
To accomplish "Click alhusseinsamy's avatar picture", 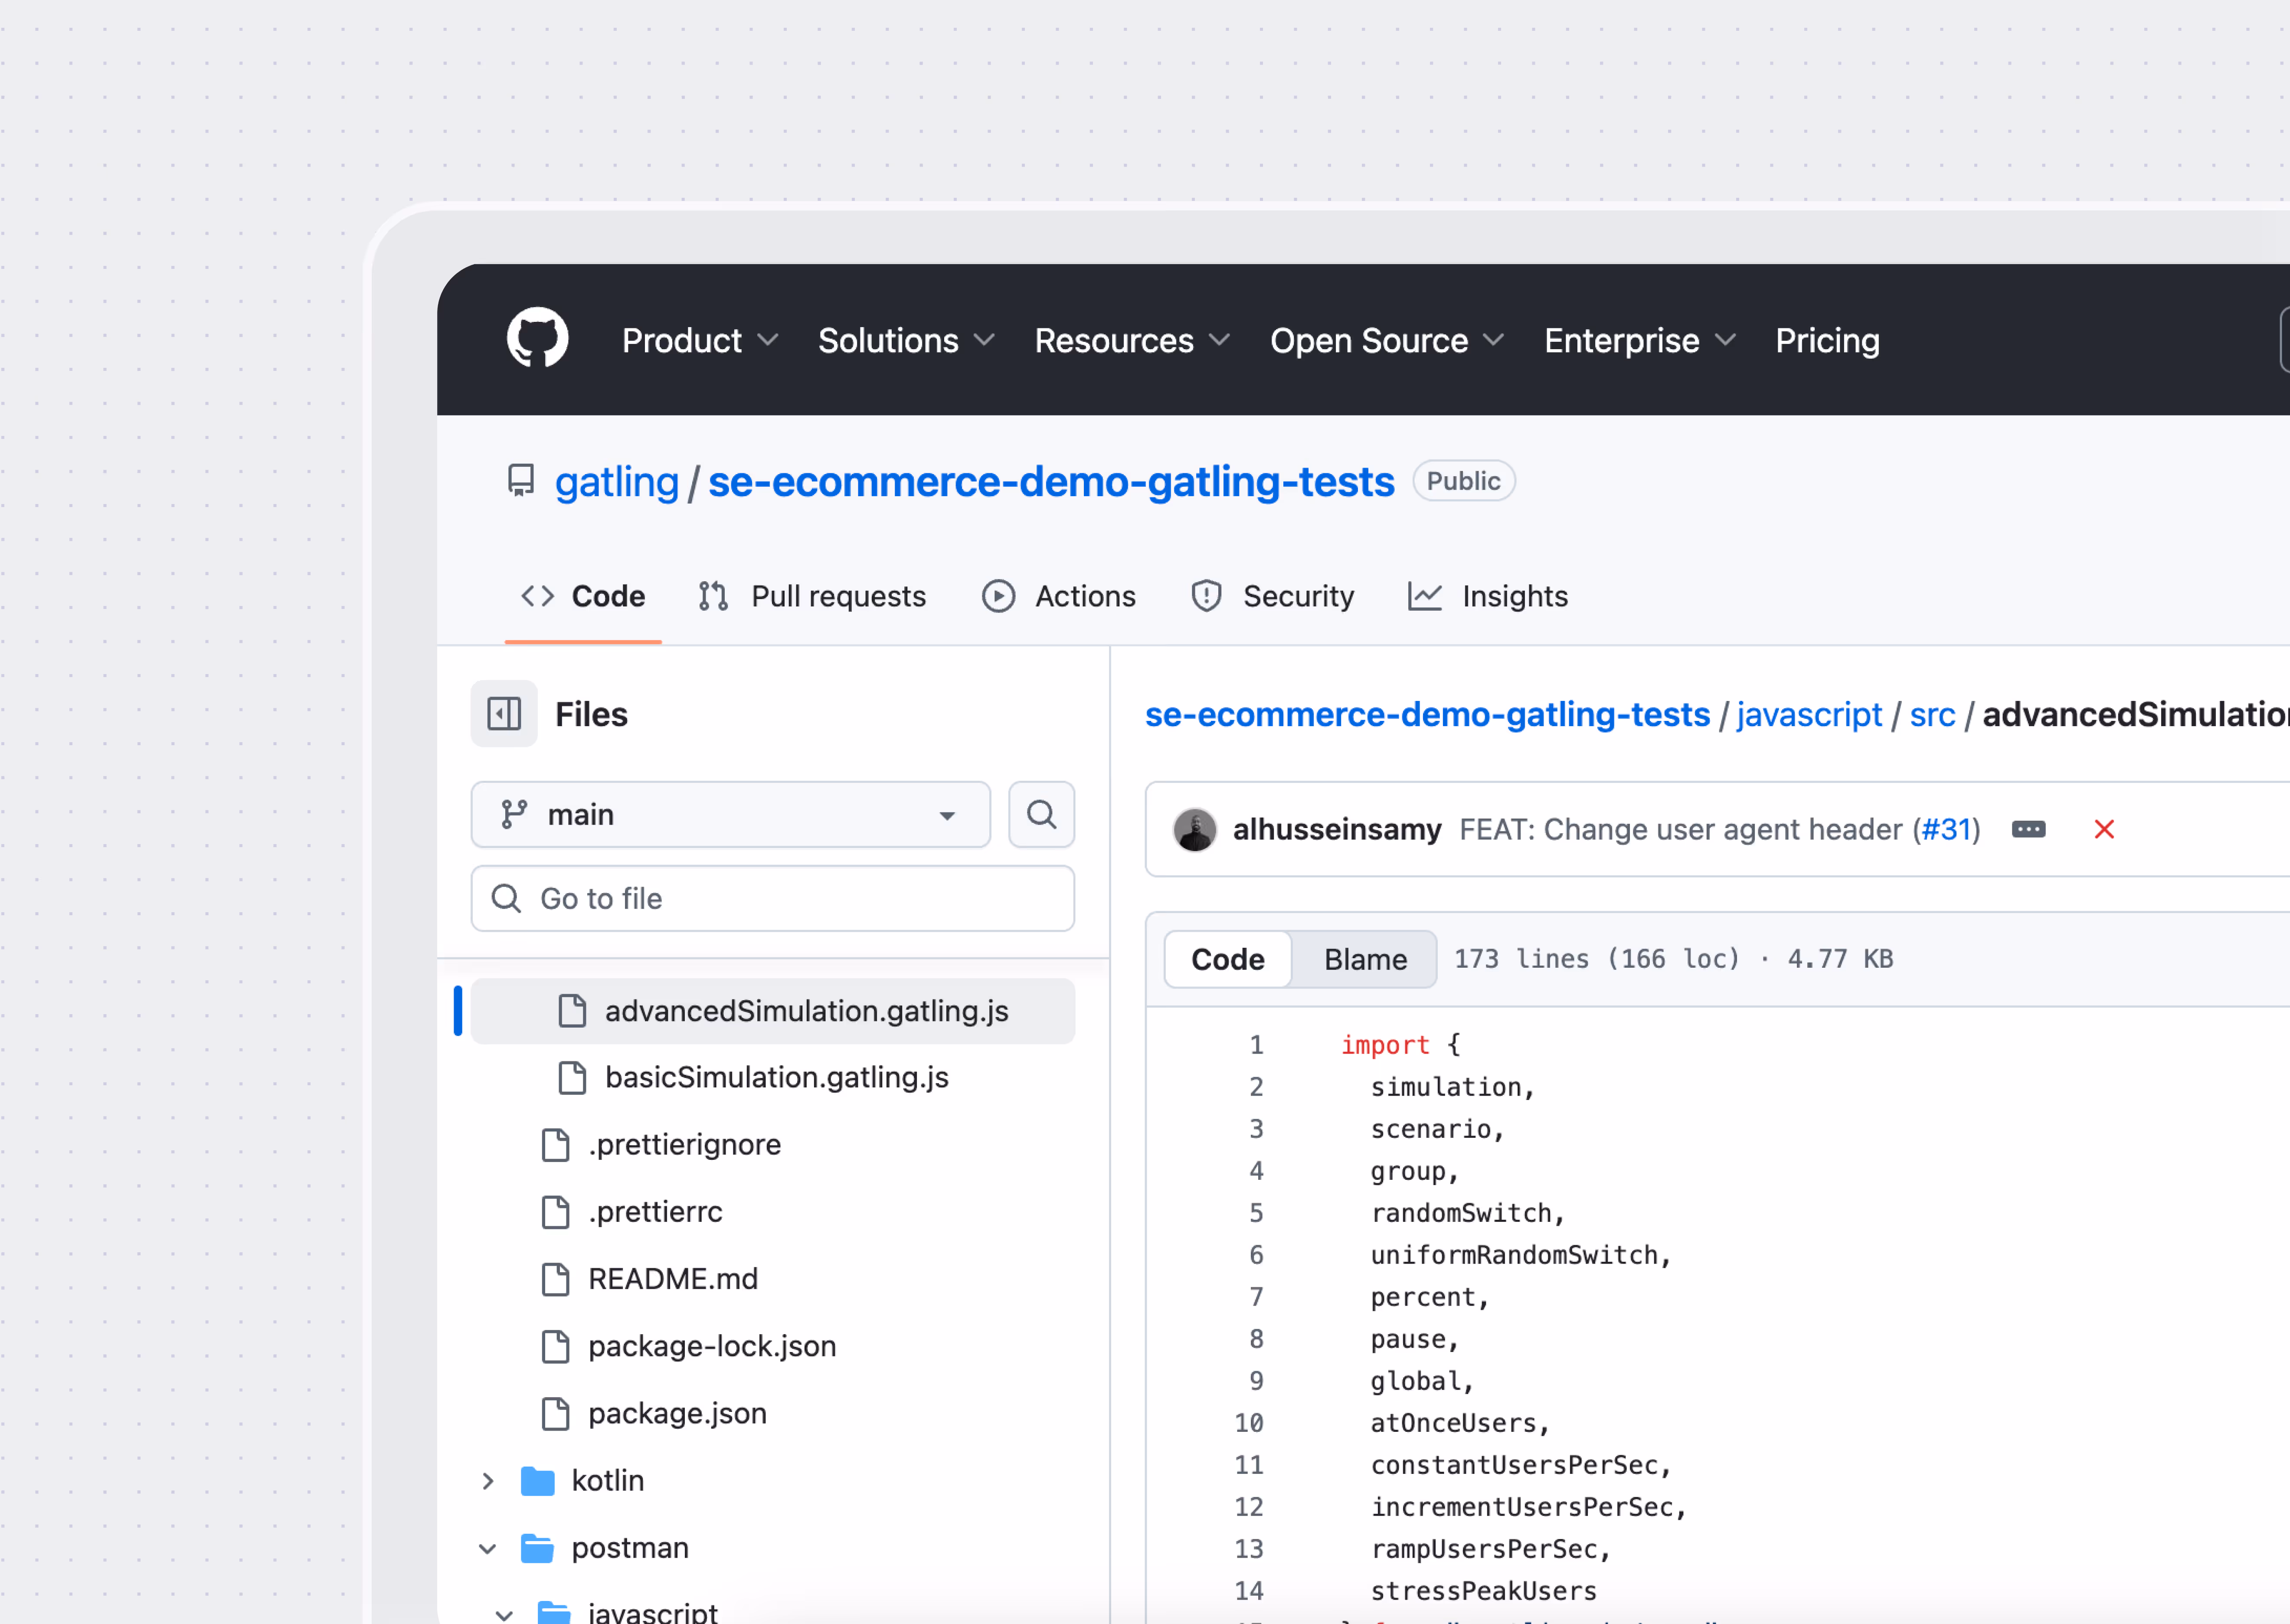I will pyautogui.click(x=1194, y=830).
